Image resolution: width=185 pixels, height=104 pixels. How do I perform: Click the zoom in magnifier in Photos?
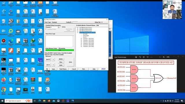164,57
